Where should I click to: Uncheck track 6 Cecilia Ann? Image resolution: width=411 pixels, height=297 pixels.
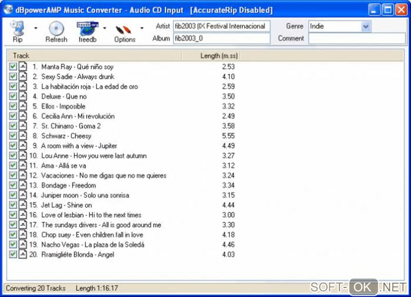click(13, 116)
